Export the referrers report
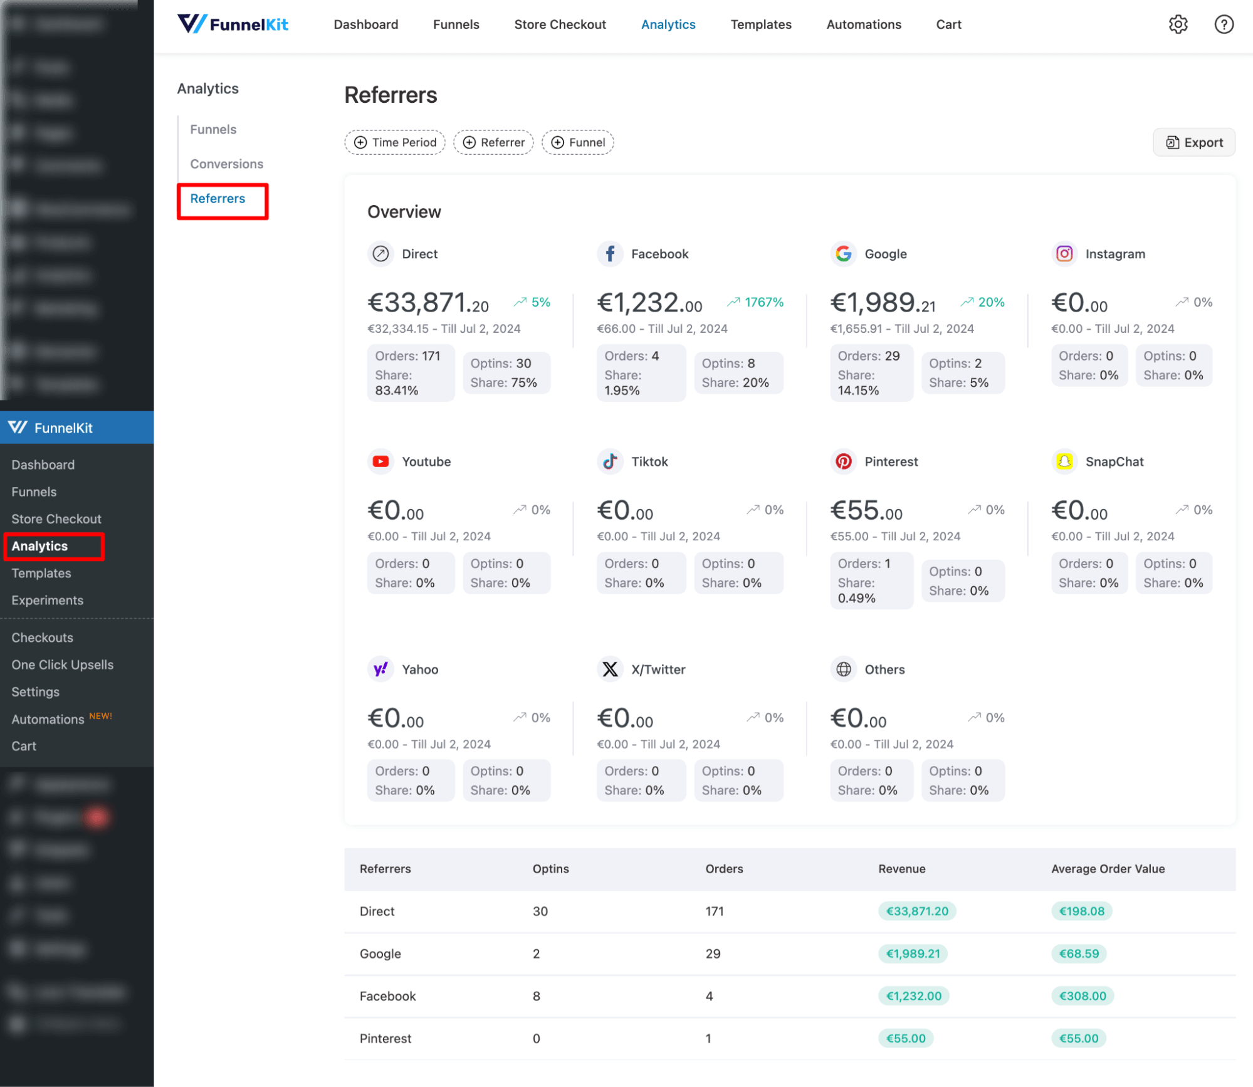 click(x=1193, y=142)
